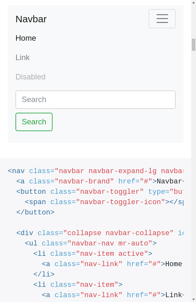196x302 pixels.
Task: Navigate using the active Home item
Action: pyautogui.click(x=26, y=38)
